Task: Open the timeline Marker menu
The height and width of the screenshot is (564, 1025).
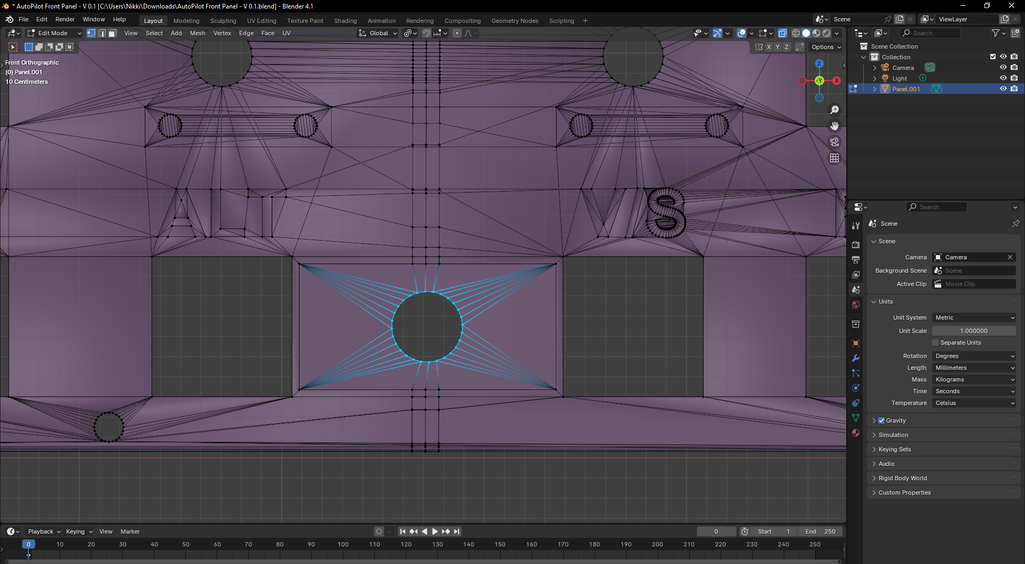Action: [130, 531]
